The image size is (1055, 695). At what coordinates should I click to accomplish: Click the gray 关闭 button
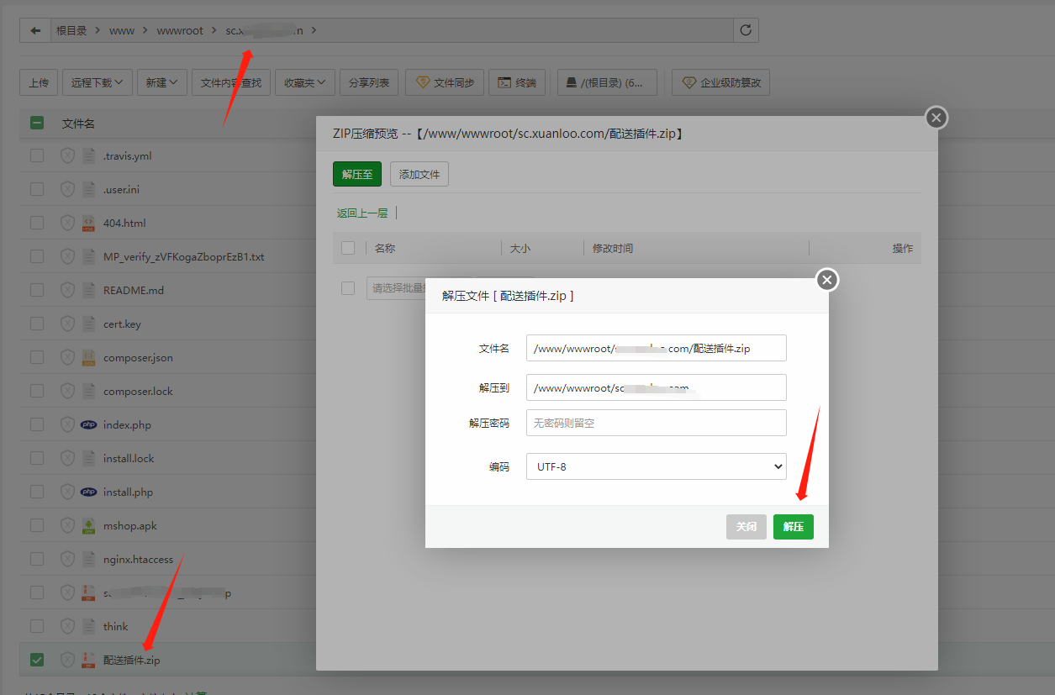click(x=746, y=527)
